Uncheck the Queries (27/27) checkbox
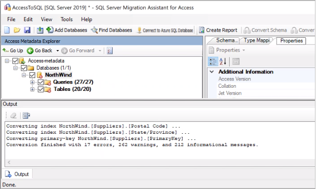316x189 pixels. pyautogui.click(x=41, y=82)
